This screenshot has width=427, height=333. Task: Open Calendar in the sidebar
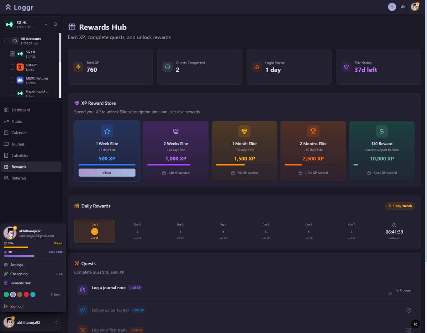pyautogui.click(x=31, y=133)
